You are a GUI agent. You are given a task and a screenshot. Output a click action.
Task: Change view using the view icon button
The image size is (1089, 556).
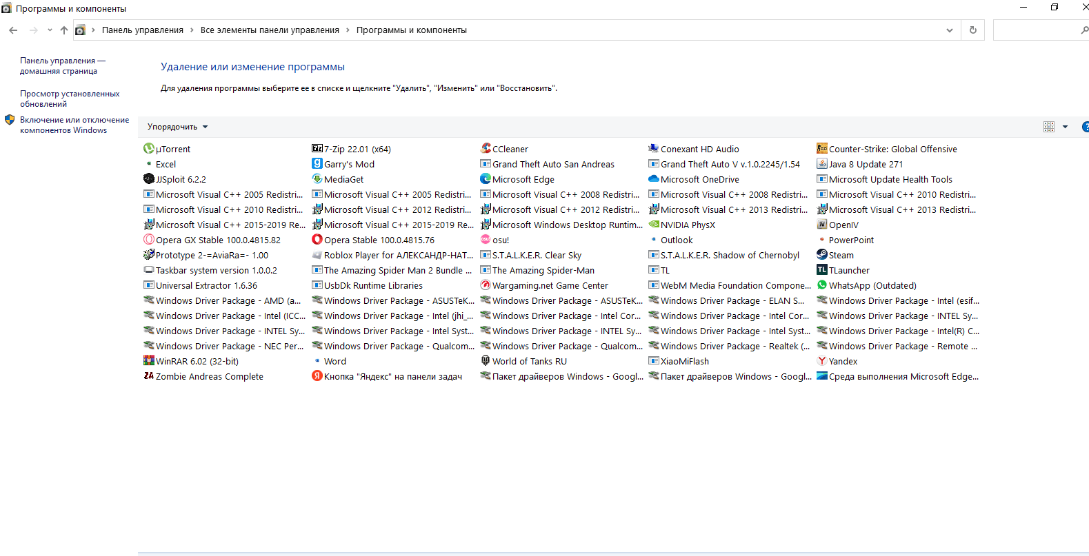click(x=1049, y=127)
